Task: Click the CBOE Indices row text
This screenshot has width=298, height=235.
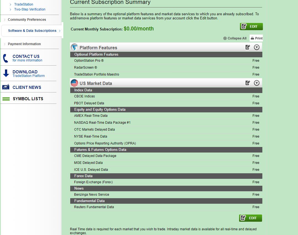Action: pos(84,96)
